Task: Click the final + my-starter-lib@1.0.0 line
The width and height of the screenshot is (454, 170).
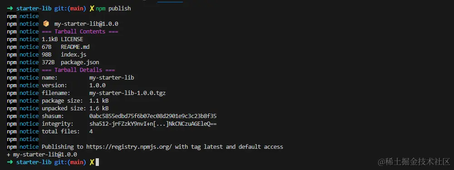Action: tap(42, 155)
